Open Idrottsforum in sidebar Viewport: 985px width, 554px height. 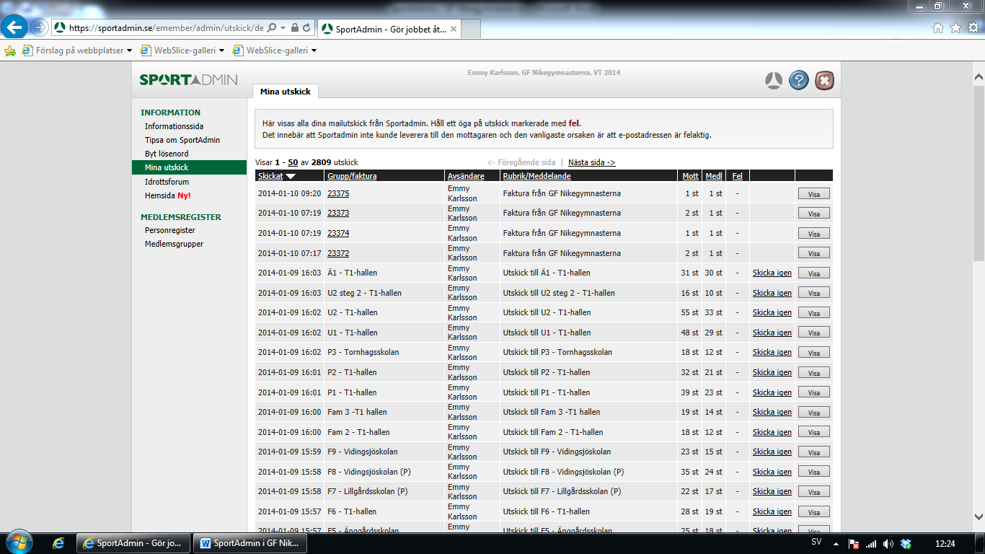[167, 182]
